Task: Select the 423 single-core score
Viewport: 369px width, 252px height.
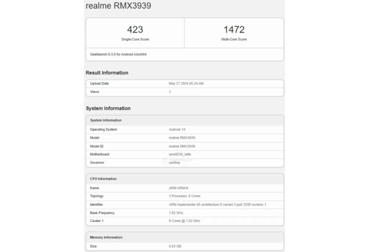Action: (135, 29)
